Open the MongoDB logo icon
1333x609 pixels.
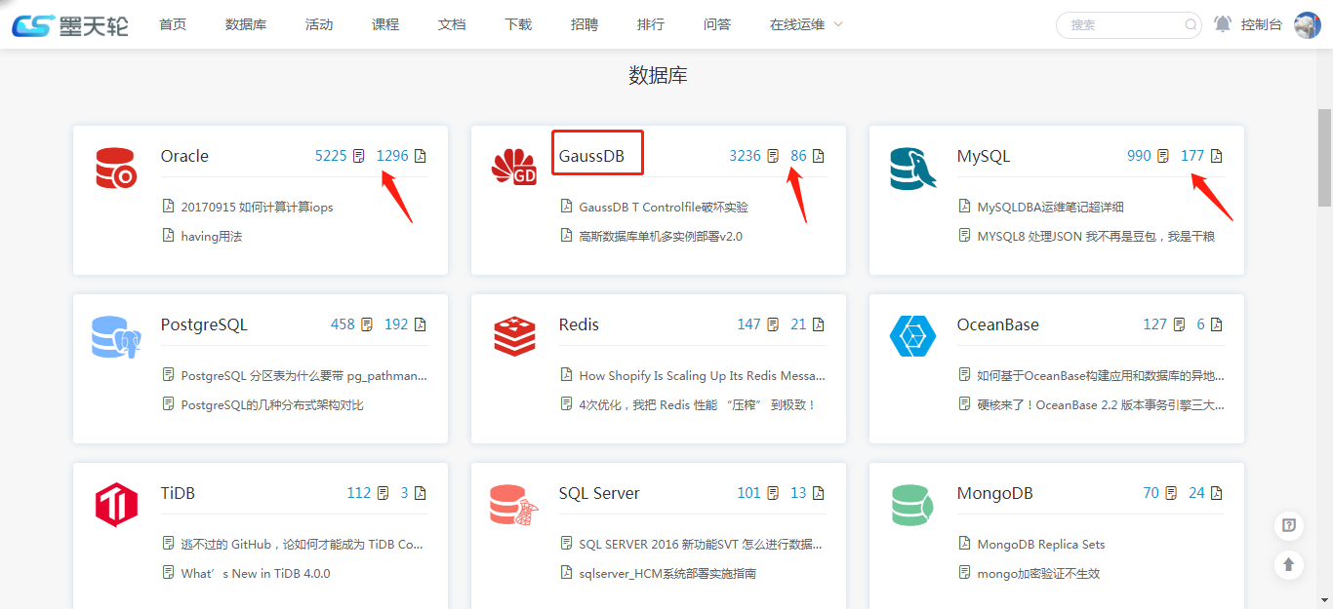click(x=912, y=505)
